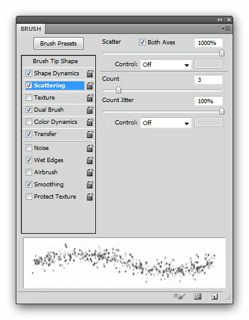
Task: Select the Transfer options label
Action: [45, 134]
